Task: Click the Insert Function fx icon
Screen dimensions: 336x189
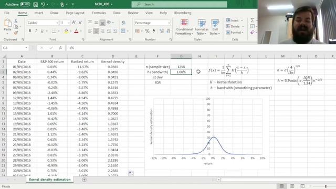Action: [60, 48]
